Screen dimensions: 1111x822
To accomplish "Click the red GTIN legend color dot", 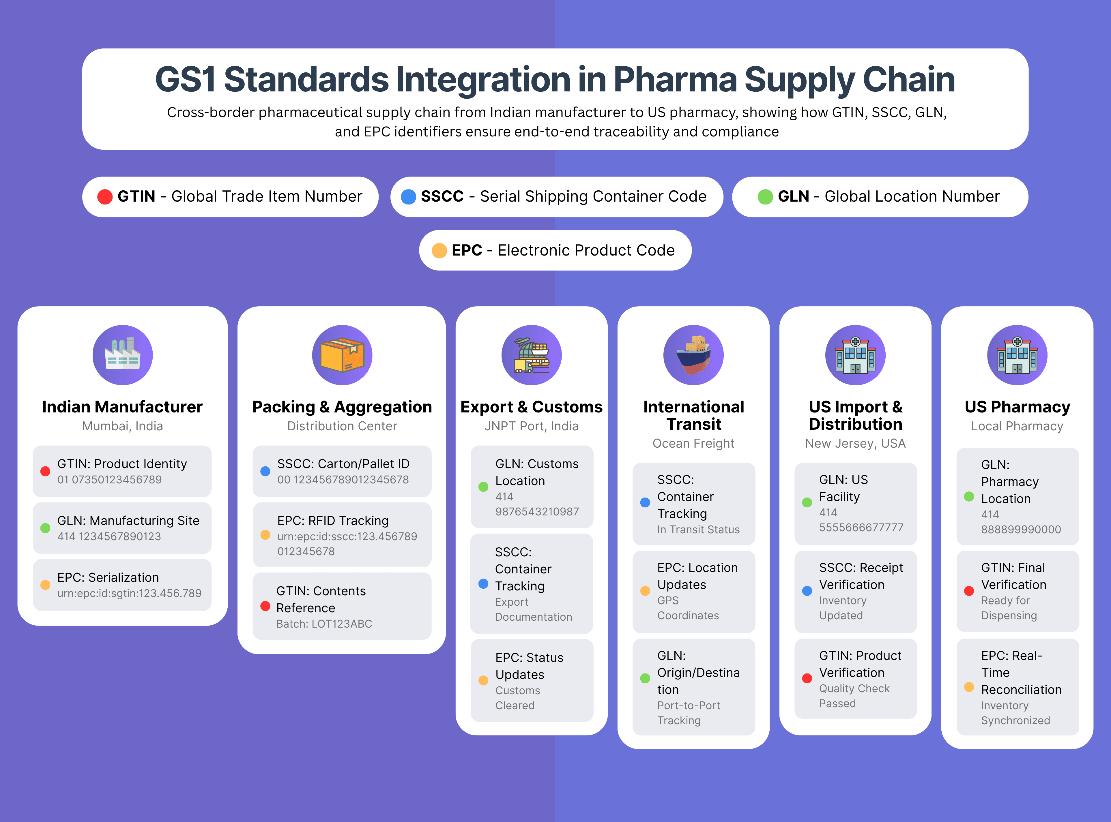I will tap(104, 196).
